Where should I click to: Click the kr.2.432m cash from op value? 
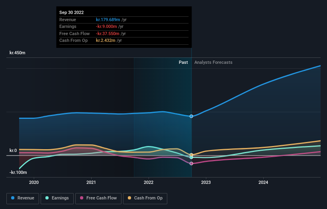click(x=106, y=41)
